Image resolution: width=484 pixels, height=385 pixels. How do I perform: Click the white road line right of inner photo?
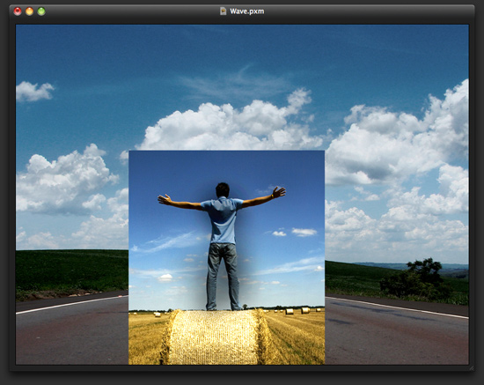(397, 307)
